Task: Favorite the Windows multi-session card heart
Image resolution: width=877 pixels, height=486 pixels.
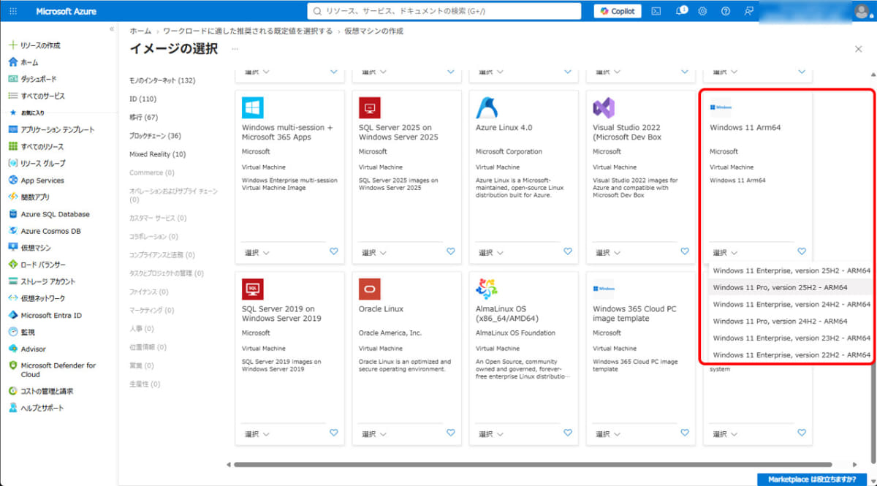Action: (x=334, y=251)
